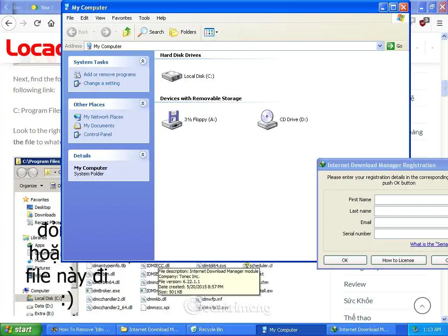Open the View menu
This screenshot has height=336, width=448.
[100, 18]
